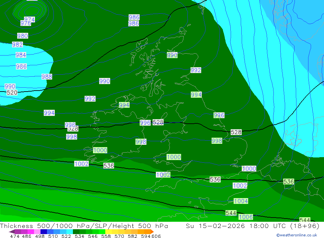Click the 1000 isobar label over southwest Ireland
This screenshot has width=324, height=238.
click(x=100, y=150)
